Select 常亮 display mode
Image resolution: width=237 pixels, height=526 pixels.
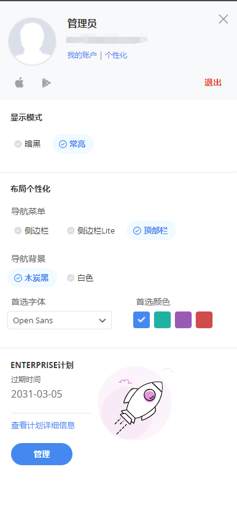(72, 144)
